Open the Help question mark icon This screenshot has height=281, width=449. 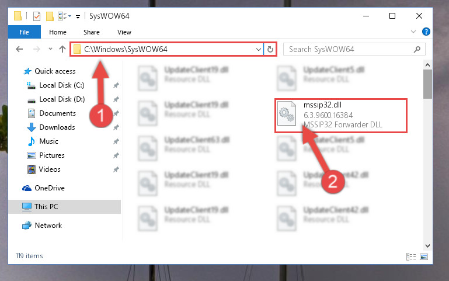coord(426,32)
